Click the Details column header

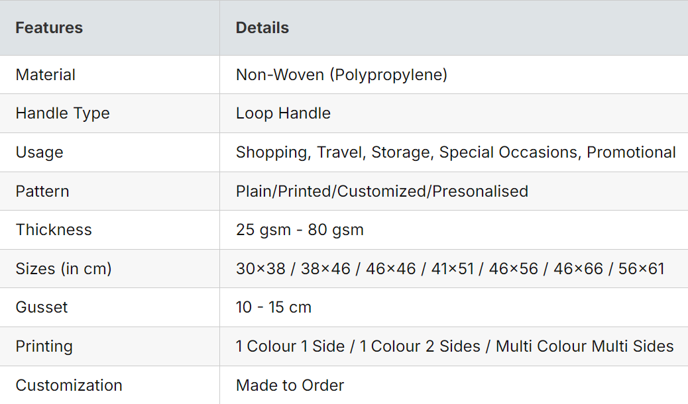point(262,28)
